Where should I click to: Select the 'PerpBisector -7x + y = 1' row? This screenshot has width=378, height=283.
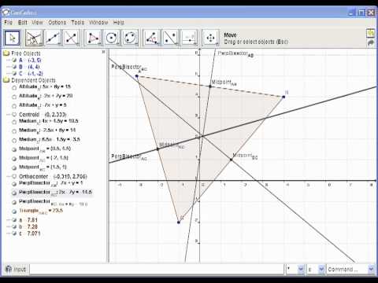(x=50, y=183)
